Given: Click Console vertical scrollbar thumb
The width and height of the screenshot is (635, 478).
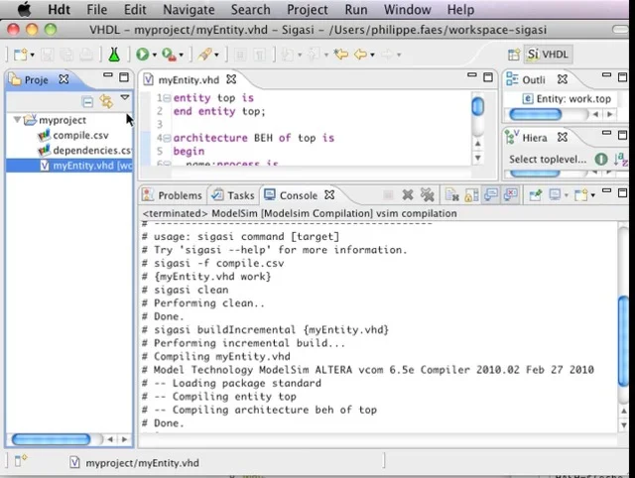Looking at the screenshot, I should 624,341.
